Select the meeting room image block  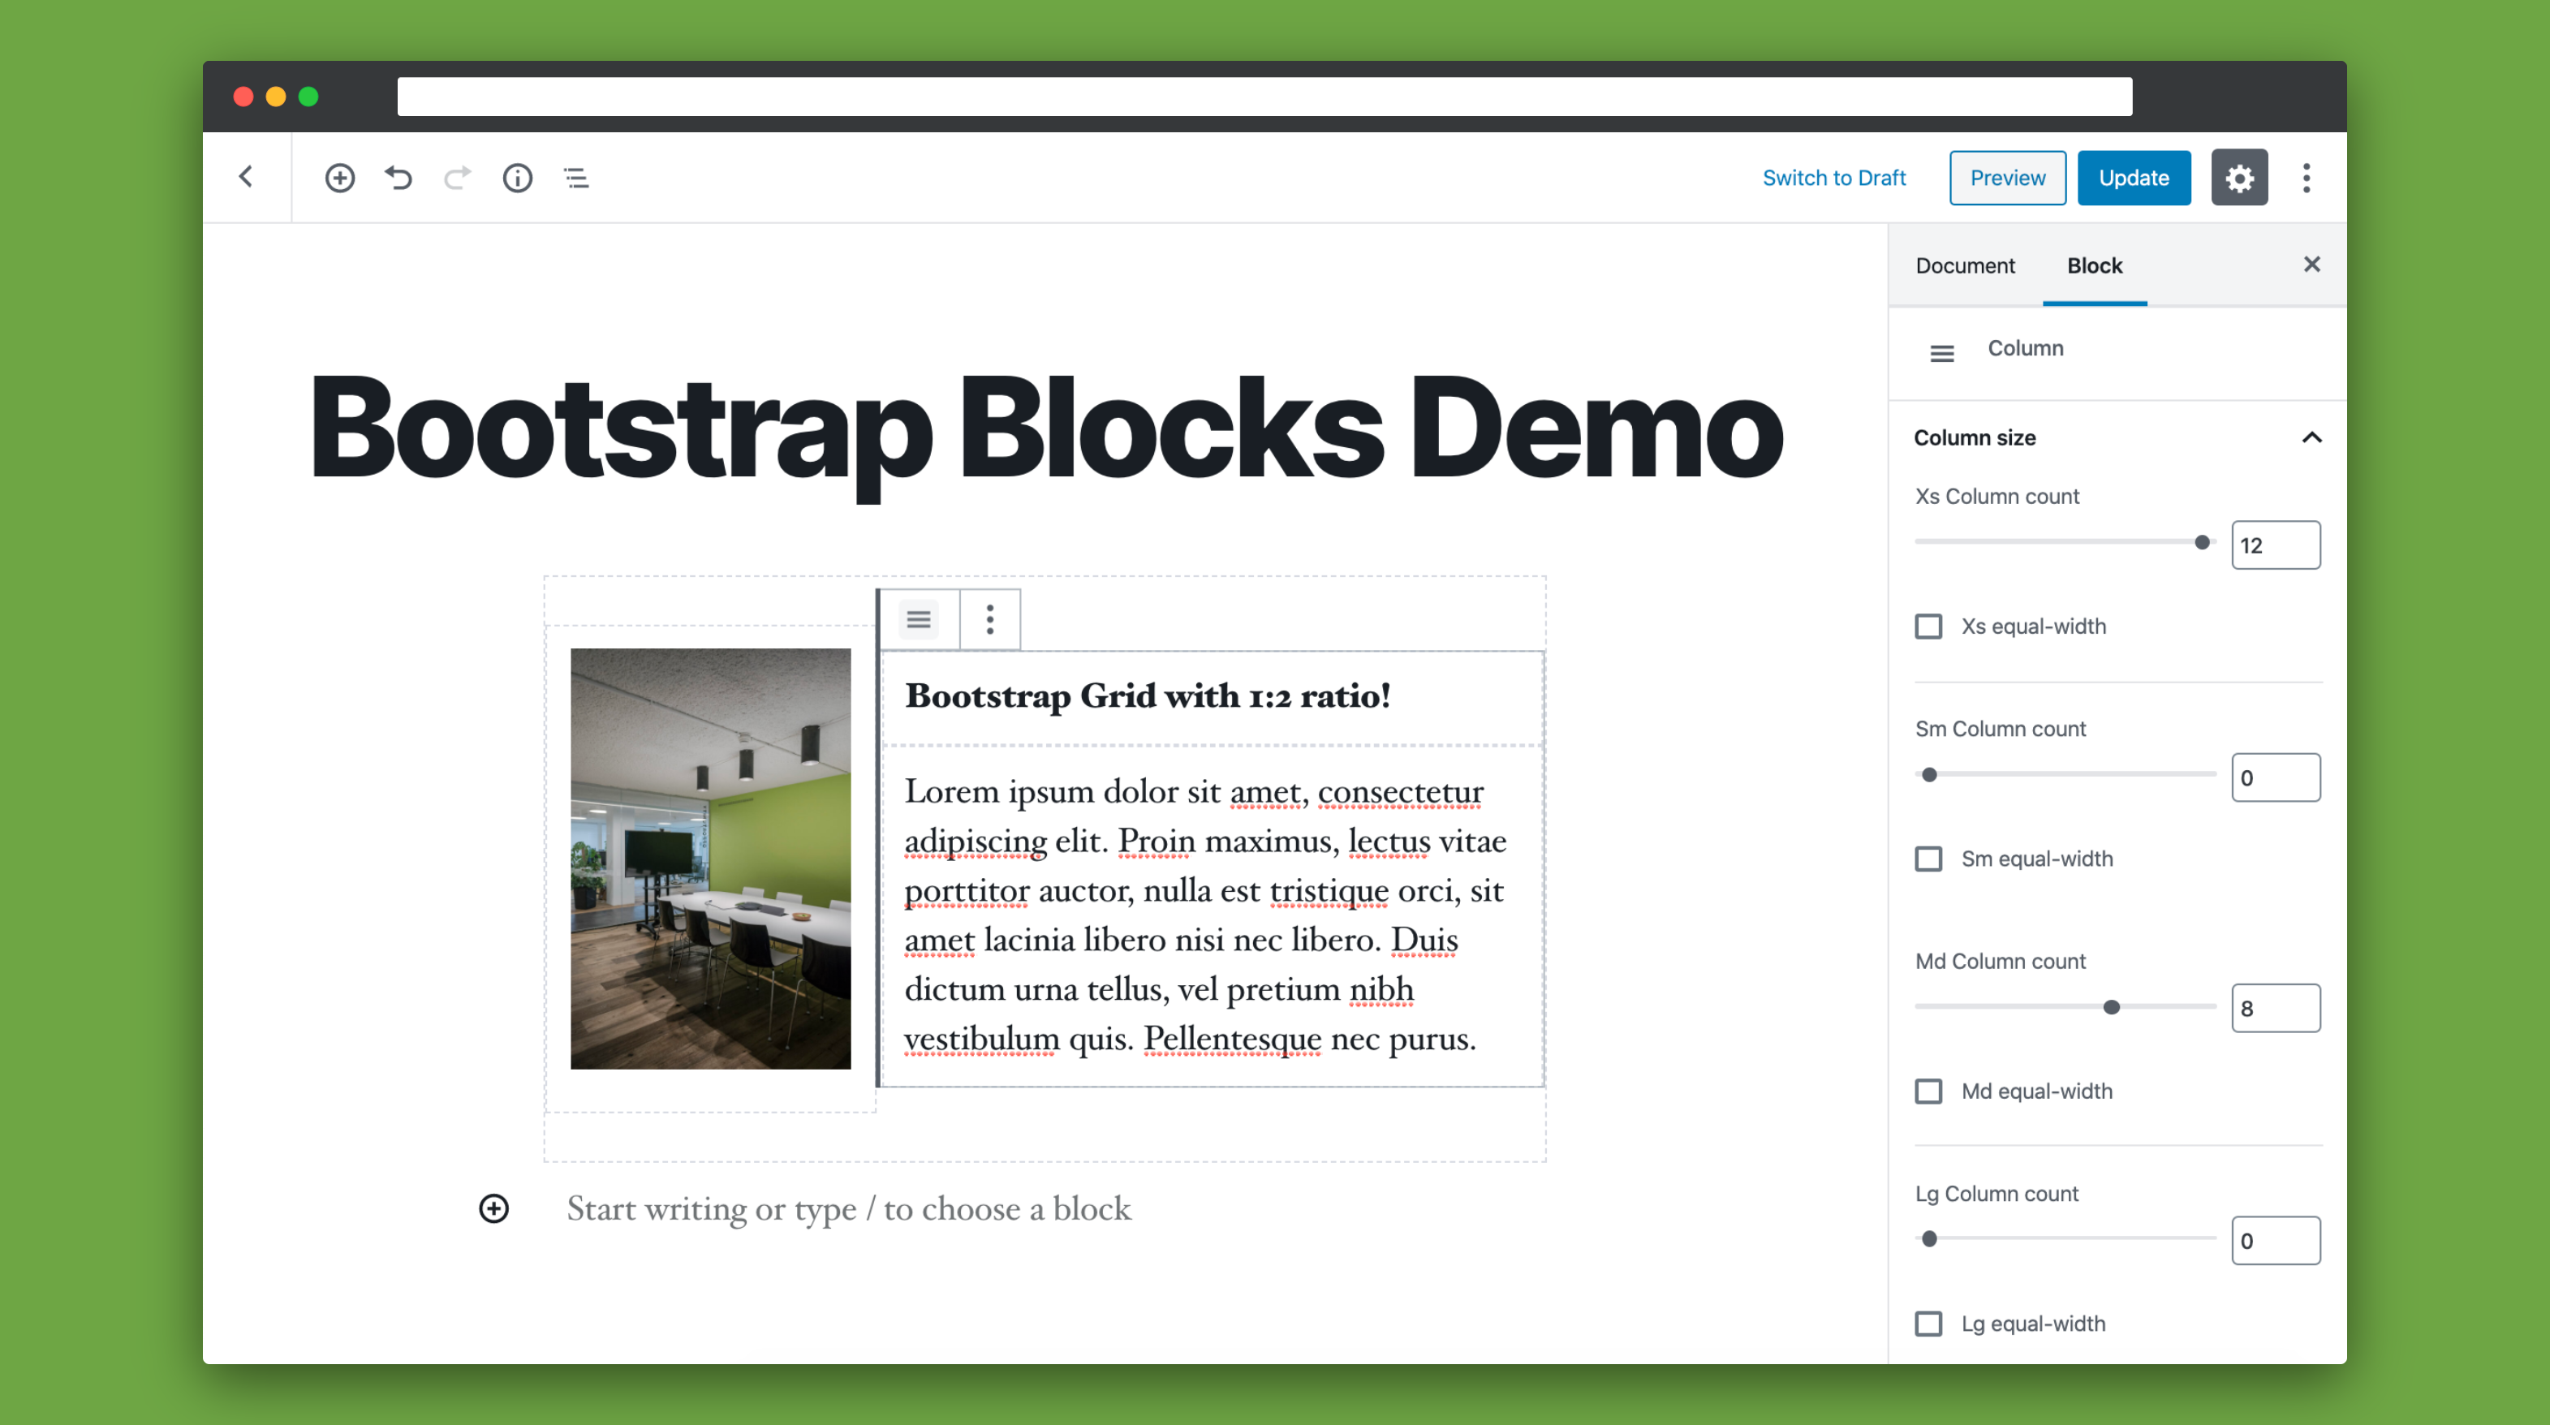pyautogui.click(x=711, y=859)
